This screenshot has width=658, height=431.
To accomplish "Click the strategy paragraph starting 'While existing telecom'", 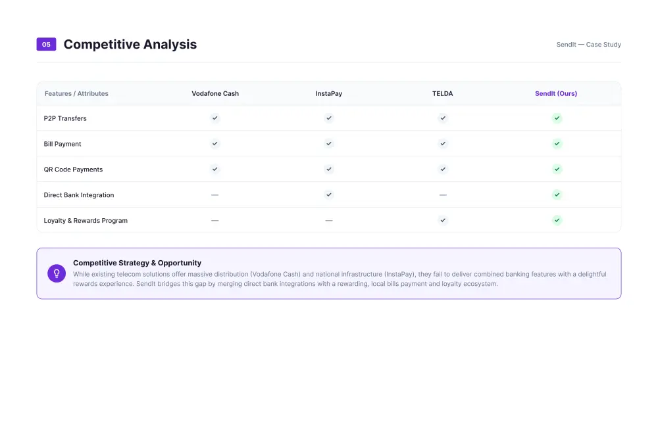I will point(340,279).
